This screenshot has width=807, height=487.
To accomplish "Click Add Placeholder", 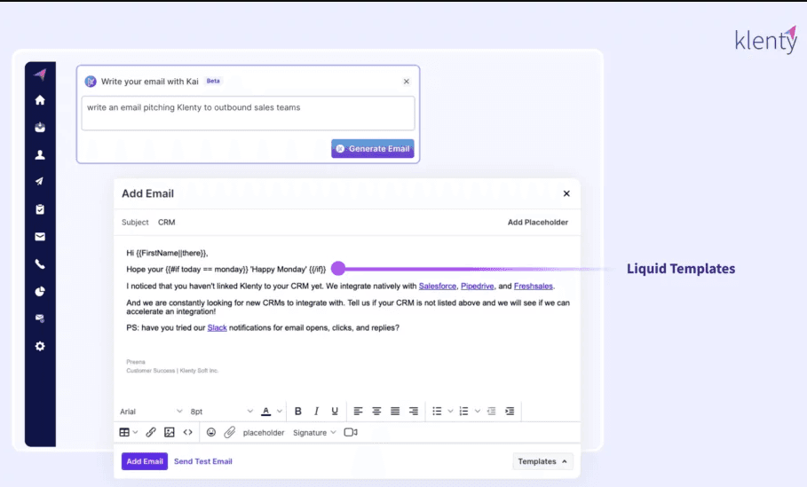I will [538, 222].
